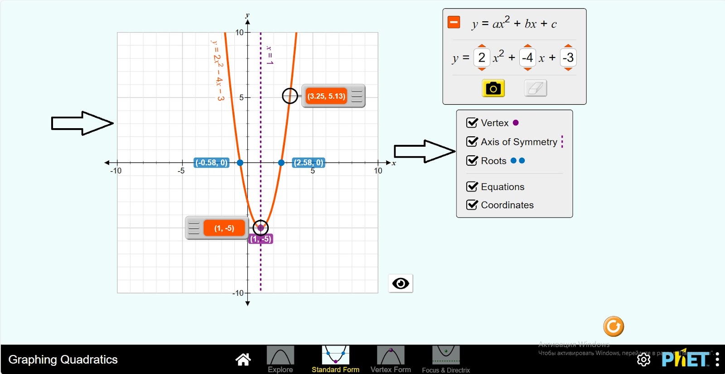Decrease coefficient b with down arrow
The width and height of the screenshot is (725, 374).
tap(527, 69)
